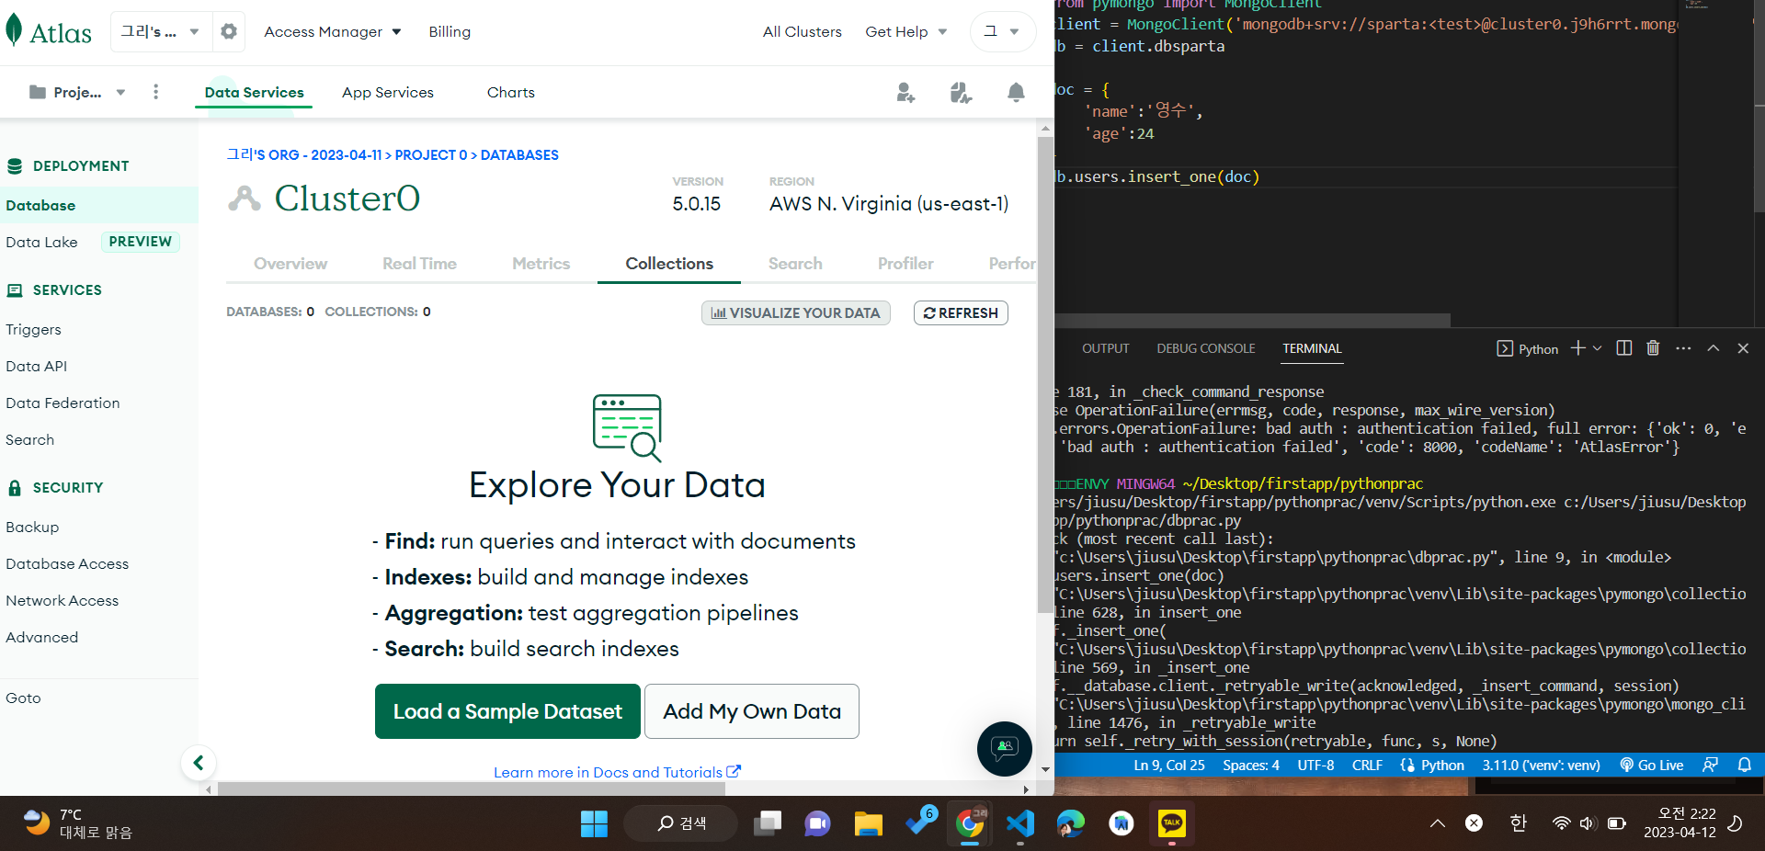Show hidden icons in system tray
The image size is (1765, 851).
[x=1437, y=823]
